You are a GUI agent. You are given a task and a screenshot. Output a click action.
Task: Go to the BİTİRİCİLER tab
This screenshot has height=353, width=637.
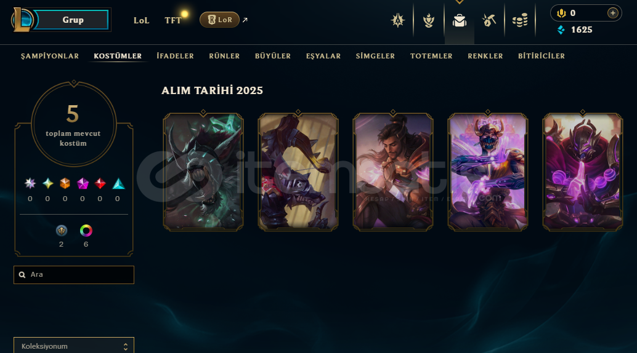(x=541, y=56)
